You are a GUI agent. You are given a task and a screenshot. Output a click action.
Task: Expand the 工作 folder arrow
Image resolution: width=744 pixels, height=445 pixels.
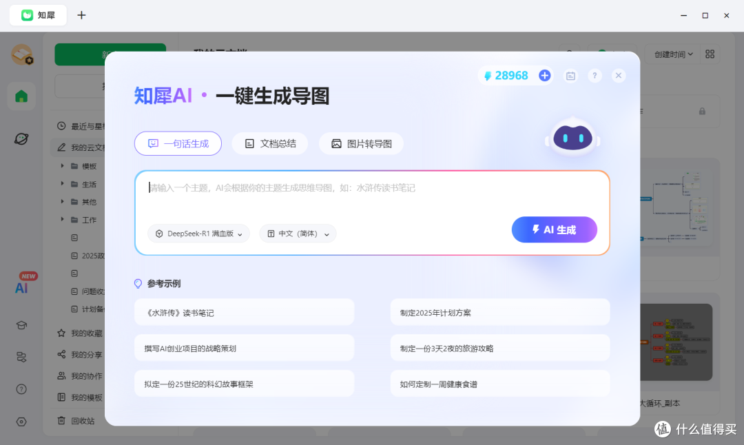[x=62, y=219]
